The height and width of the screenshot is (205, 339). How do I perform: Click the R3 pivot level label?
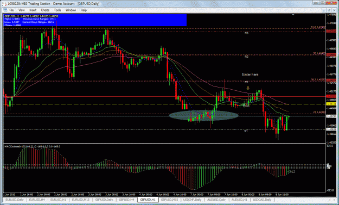tap(246, 33)
